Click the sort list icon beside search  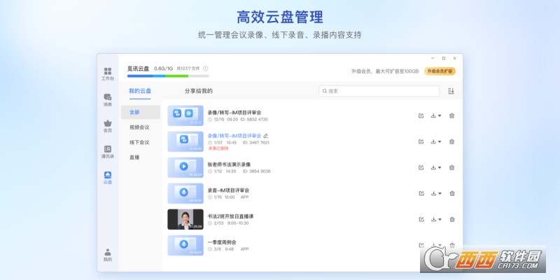[451, 91]
